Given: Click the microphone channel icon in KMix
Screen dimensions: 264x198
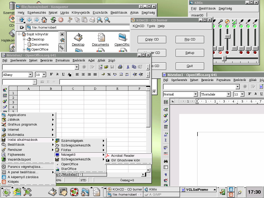Looking at the screenshot, I should click(220, 21).
